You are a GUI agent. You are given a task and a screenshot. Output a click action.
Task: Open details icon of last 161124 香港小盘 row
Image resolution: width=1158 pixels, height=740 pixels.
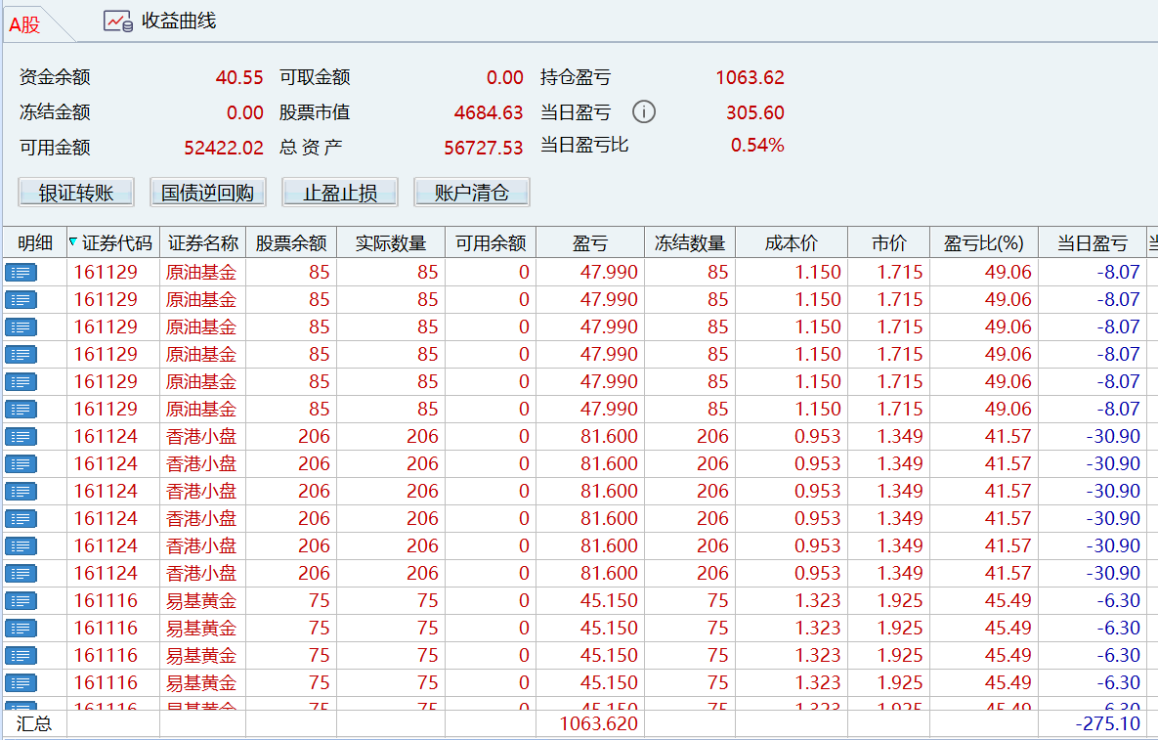(21, 573)
